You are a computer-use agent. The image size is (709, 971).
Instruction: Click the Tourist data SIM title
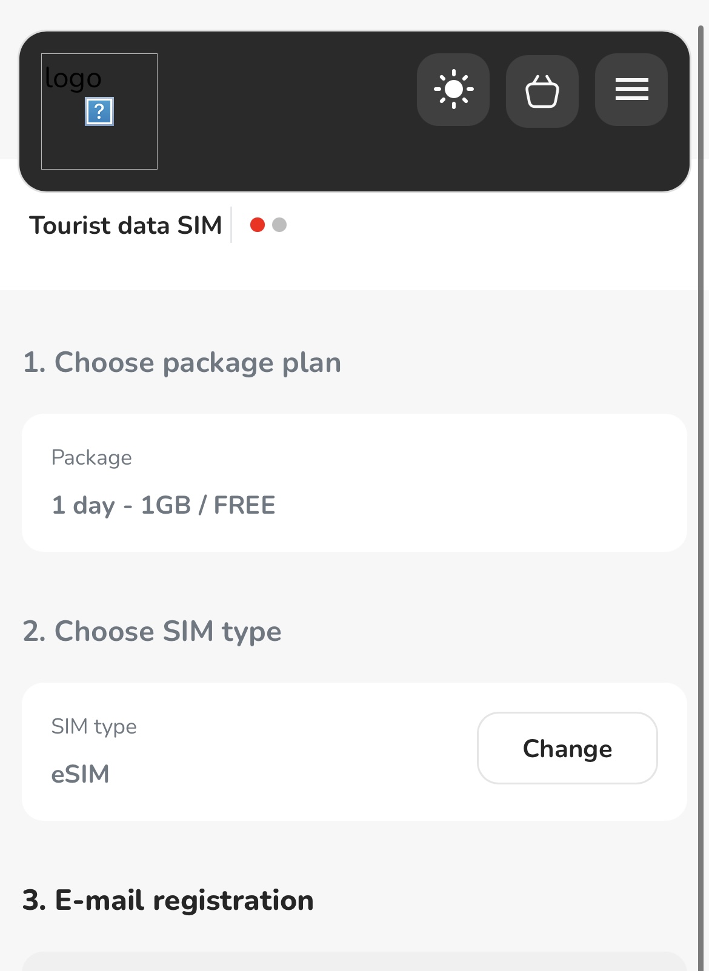pyautogui.click(x=126, y=225)
